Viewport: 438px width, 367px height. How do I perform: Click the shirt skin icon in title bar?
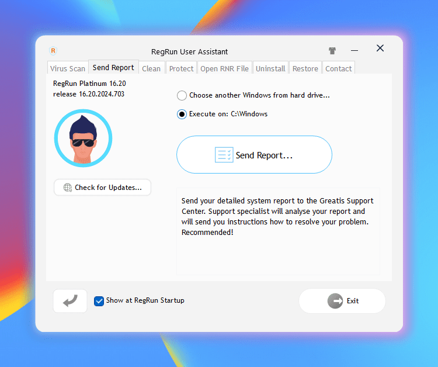coord(333,51)
